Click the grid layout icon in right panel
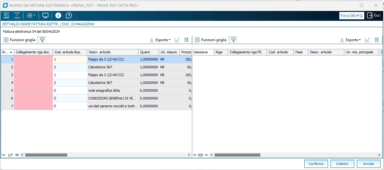The height and width of the screenshot is (170, 384). pos(377,40)
